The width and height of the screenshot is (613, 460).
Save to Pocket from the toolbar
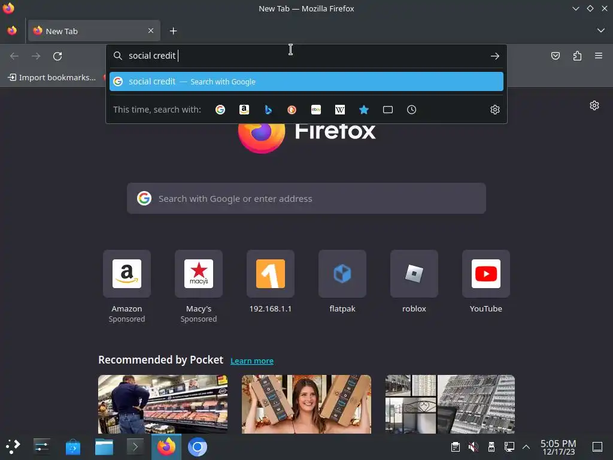tap(555, 56)
